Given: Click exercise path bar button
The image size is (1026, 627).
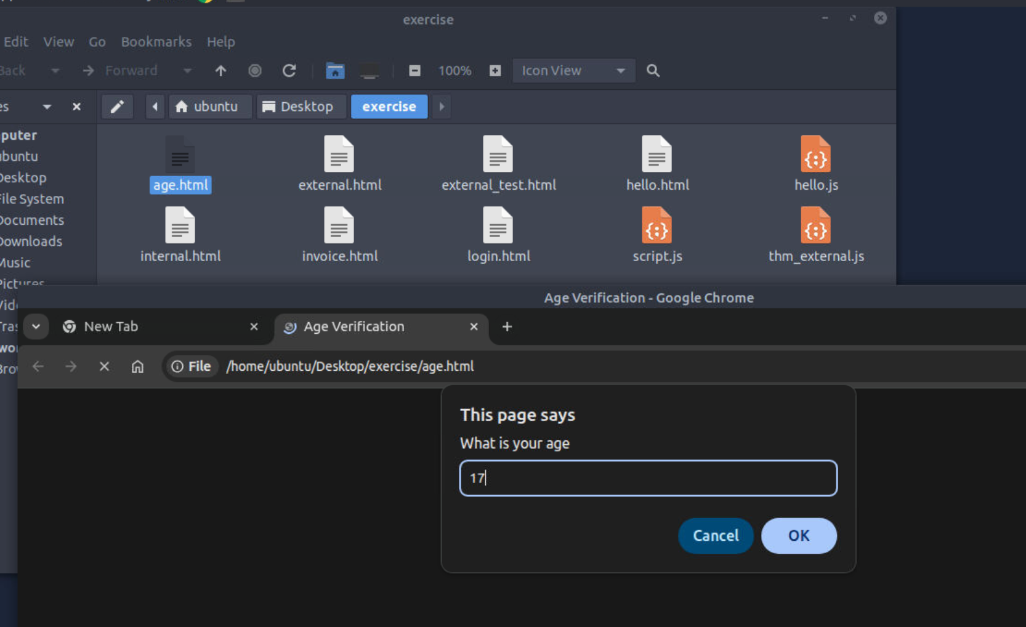Looking at the screenshot, I should point(389,107).
